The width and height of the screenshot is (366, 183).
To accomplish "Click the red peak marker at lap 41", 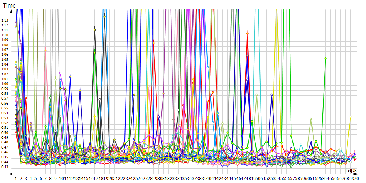I will (x=213, y=93).
